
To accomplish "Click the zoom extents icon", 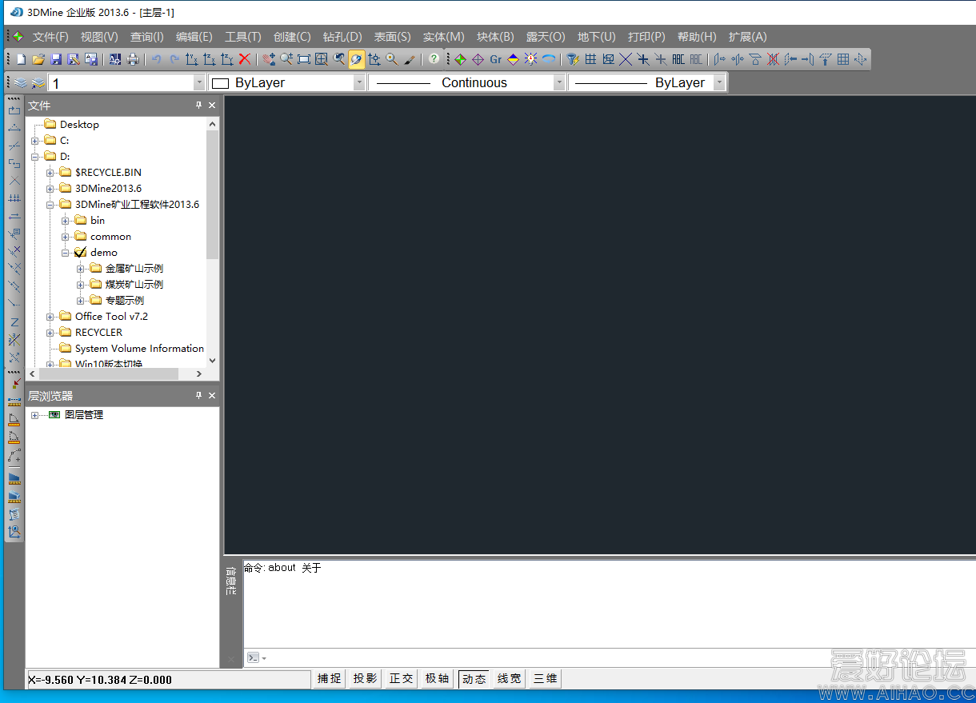I will pyautogui.click(x=322, y=59).
